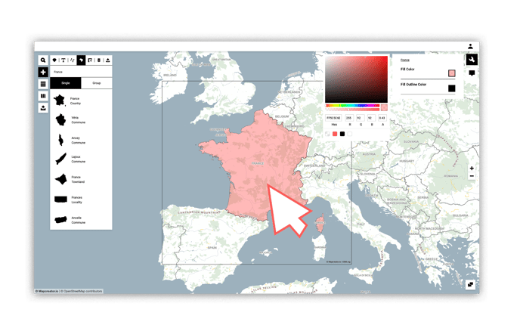Open the wrench settings panel icon

click(x=472, y=60)
